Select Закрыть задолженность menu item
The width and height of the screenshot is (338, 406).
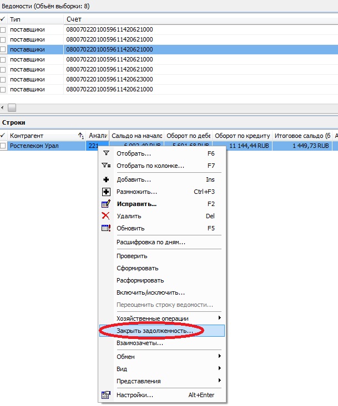point(155,331)
